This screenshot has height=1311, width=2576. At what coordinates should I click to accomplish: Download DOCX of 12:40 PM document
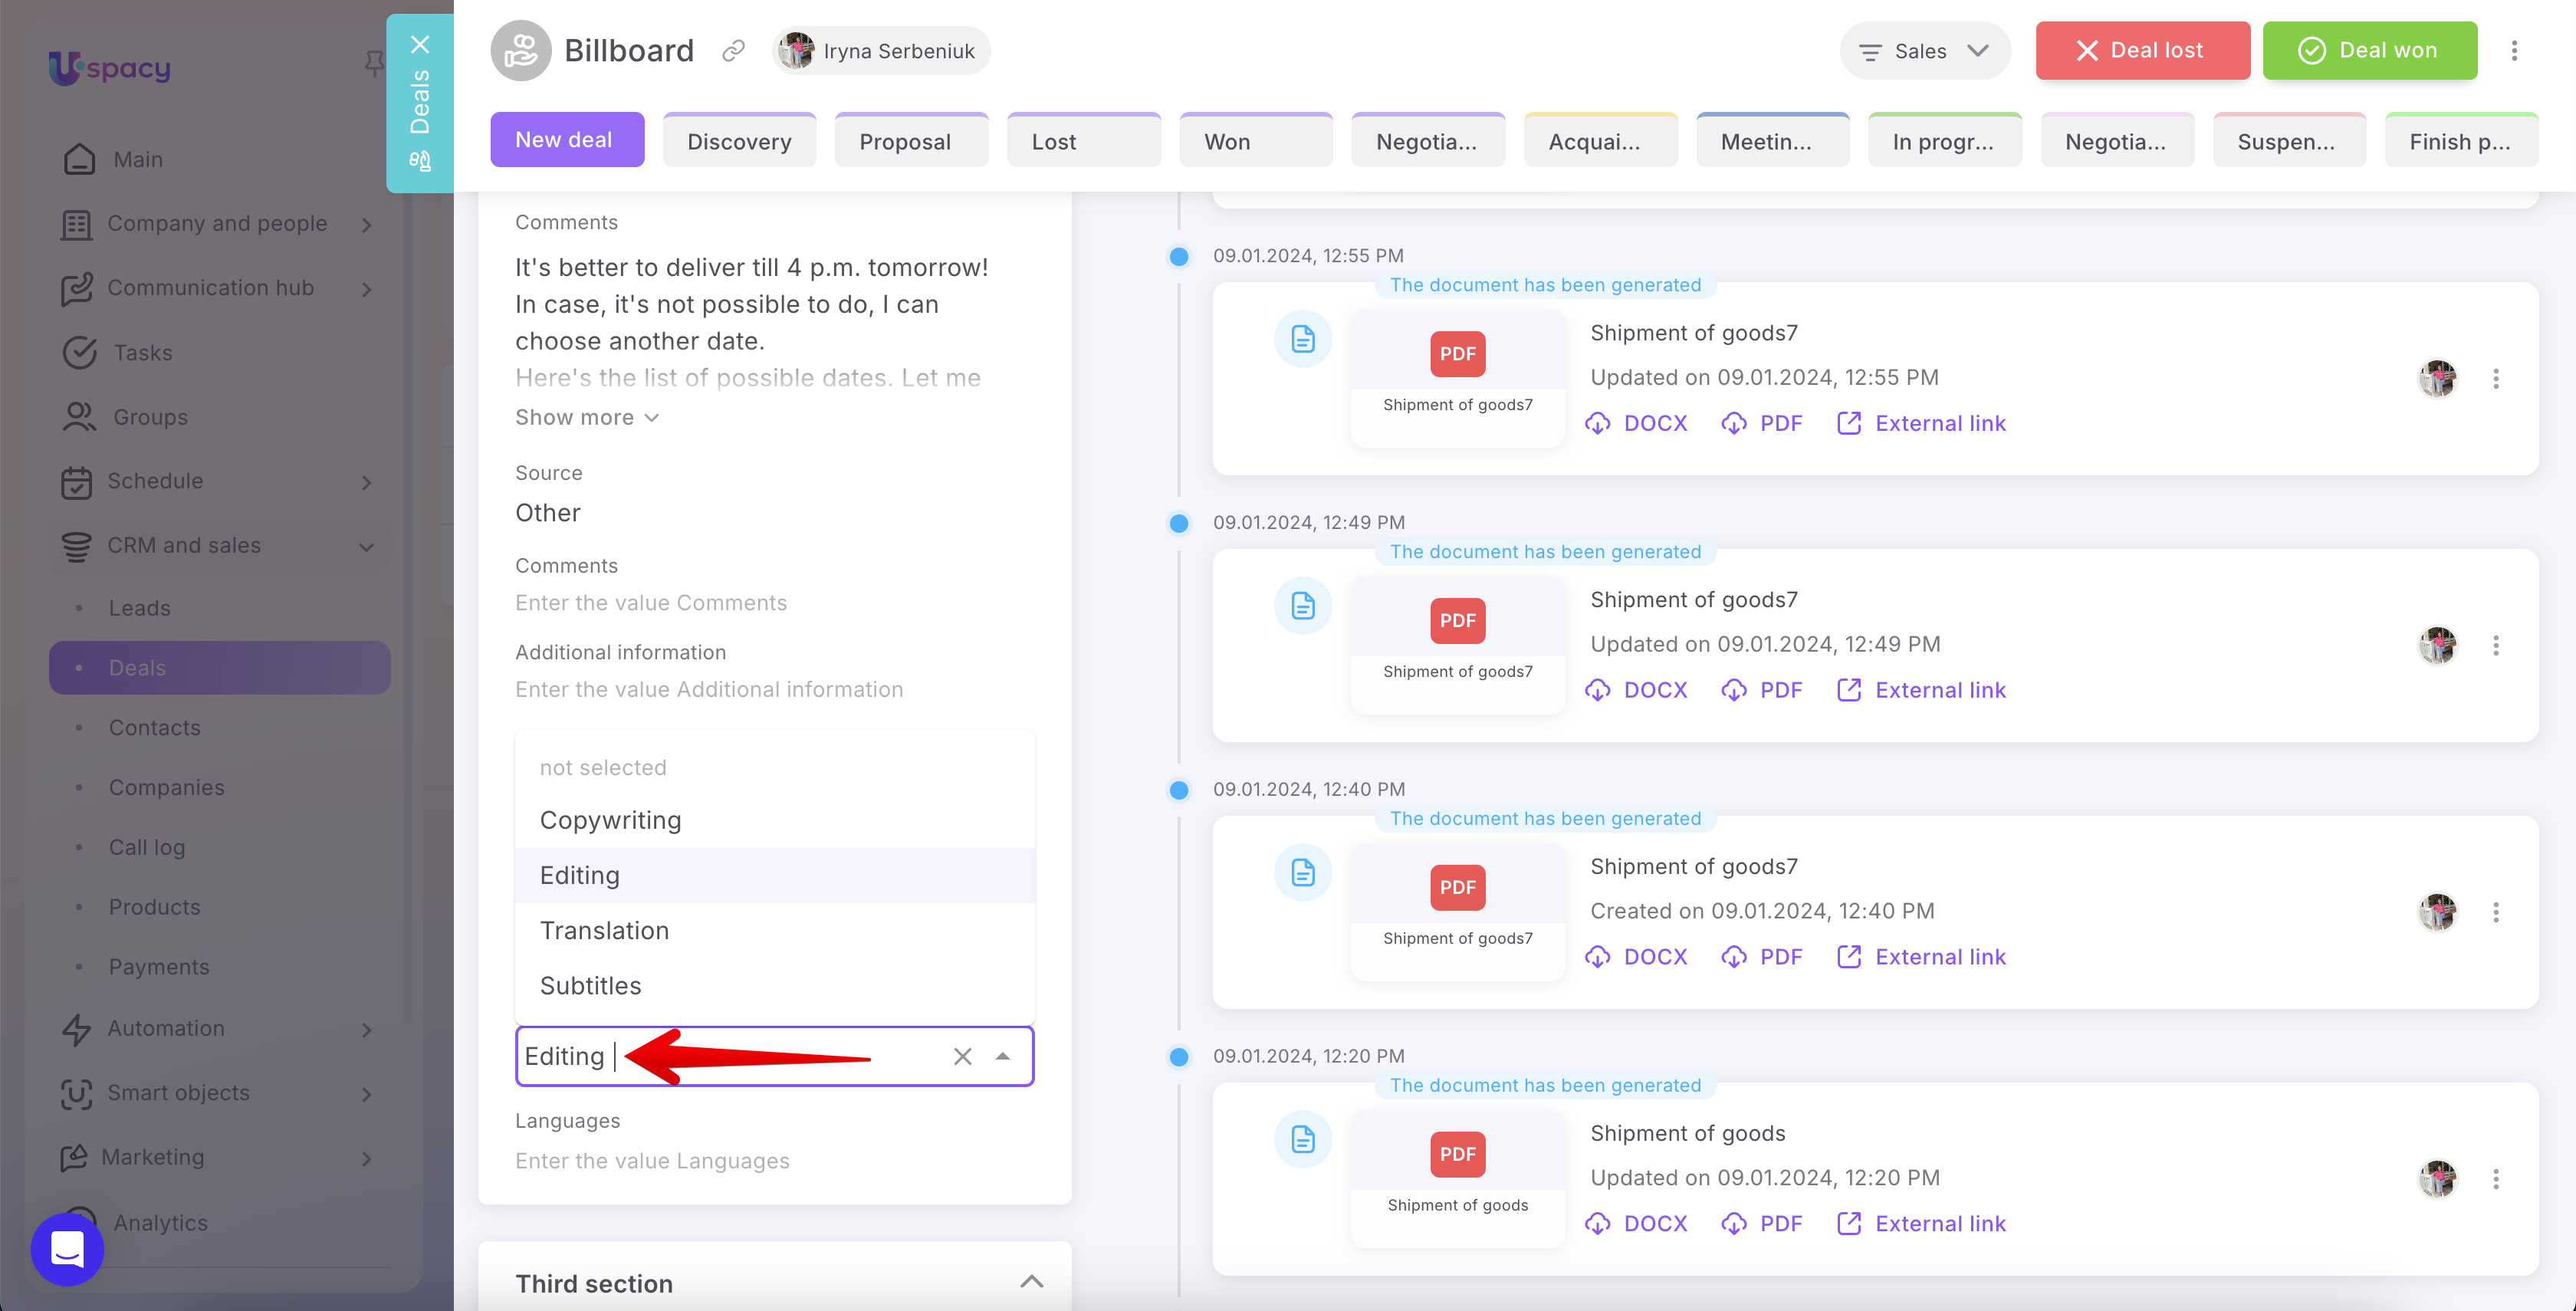(x=1637, y=957)
